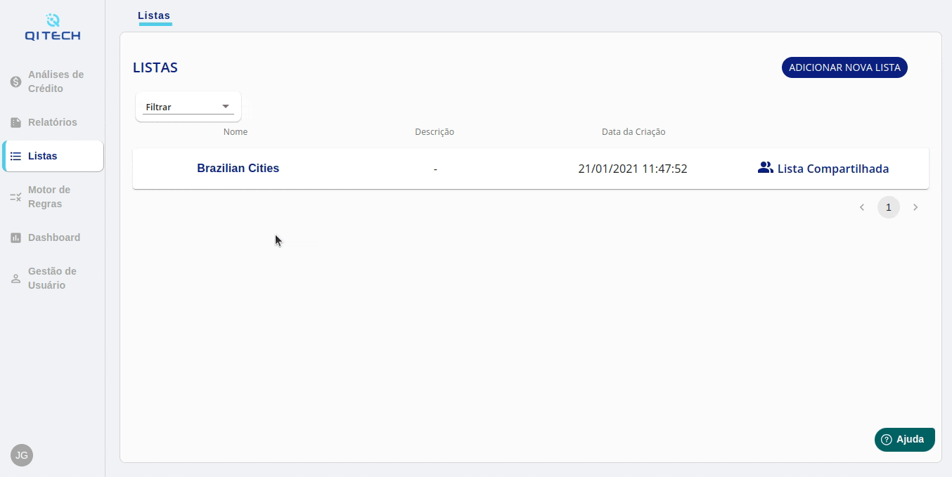Click the Análises de Crédito dollar icon
The width and height of the screenshot is (952, 477).
click(15, 82)
